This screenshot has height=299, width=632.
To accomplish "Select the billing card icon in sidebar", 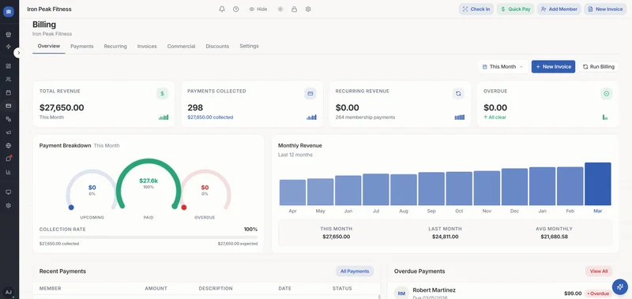I will pyautogui.click(x=9, y=106).
